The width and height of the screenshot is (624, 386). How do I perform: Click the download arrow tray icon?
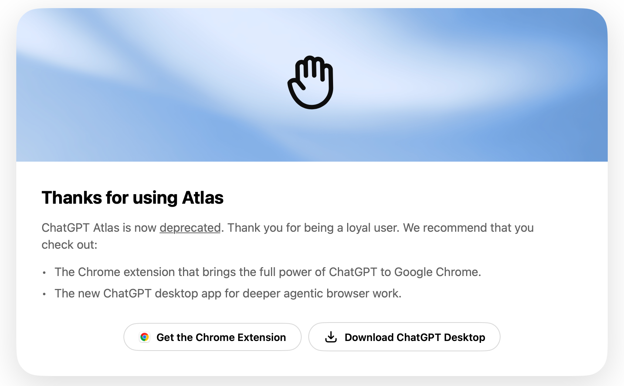tap(331, 337)
